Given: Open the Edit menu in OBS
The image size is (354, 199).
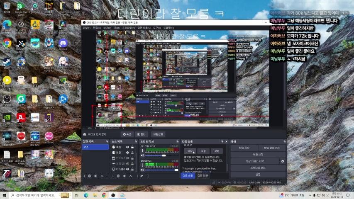Looking at the screenshot, I should [97, 28].
